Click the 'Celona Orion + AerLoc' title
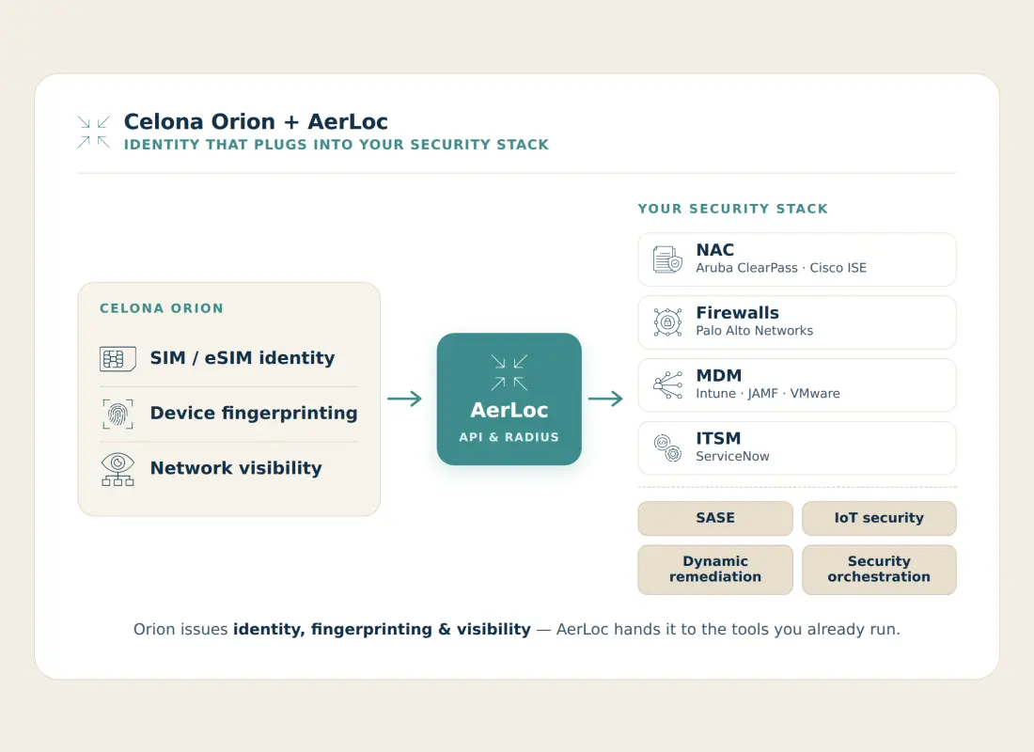This screenshot has height=752, width=1034. tap(256, 121)
